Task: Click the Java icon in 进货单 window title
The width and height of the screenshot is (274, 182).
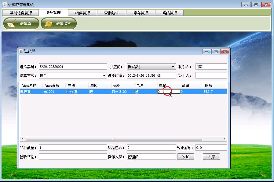Action: tap(21, 51)
